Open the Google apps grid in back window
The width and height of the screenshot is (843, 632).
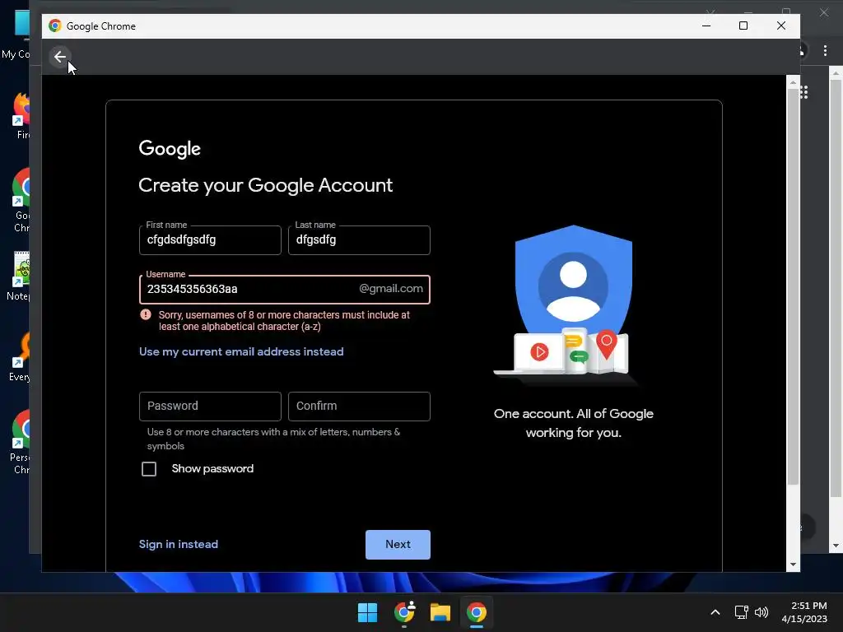click(804, 92)
